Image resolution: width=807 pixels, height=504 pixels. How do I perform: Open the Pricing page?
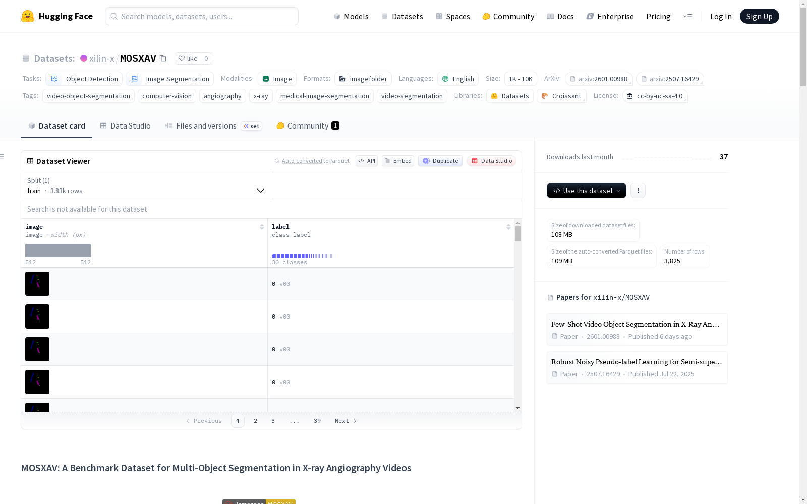click(658, 16)
